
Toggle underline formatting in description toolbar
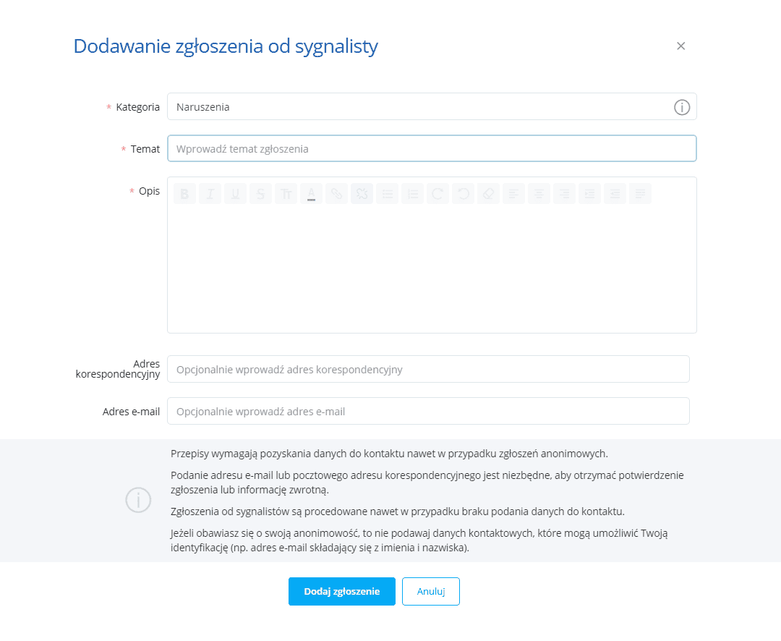[x=235, y=193]
